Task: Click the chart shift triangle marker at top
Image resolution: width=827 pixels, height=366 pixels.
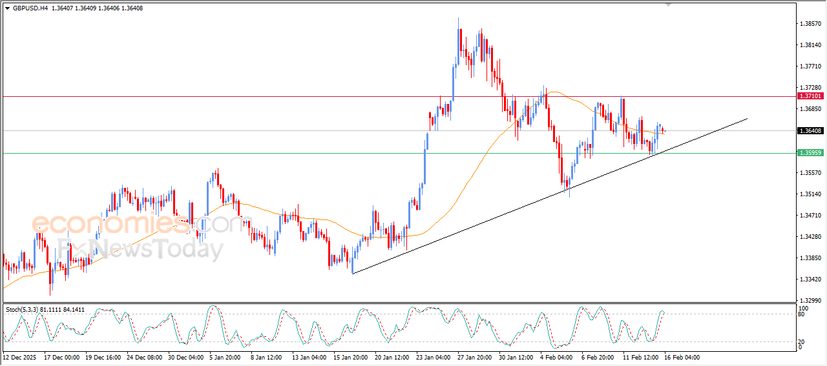Action: 669,5
